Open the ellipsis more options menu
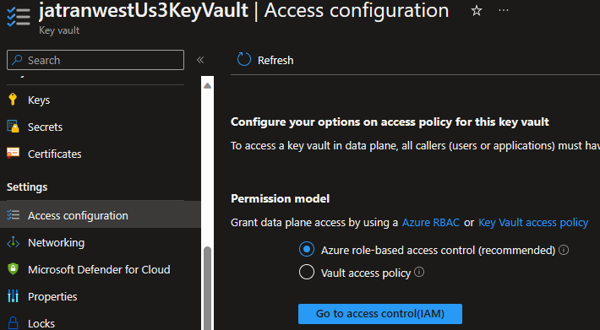The height and width of the screenshot is (330, 600). pyautogui.click(x=504, y=10)
